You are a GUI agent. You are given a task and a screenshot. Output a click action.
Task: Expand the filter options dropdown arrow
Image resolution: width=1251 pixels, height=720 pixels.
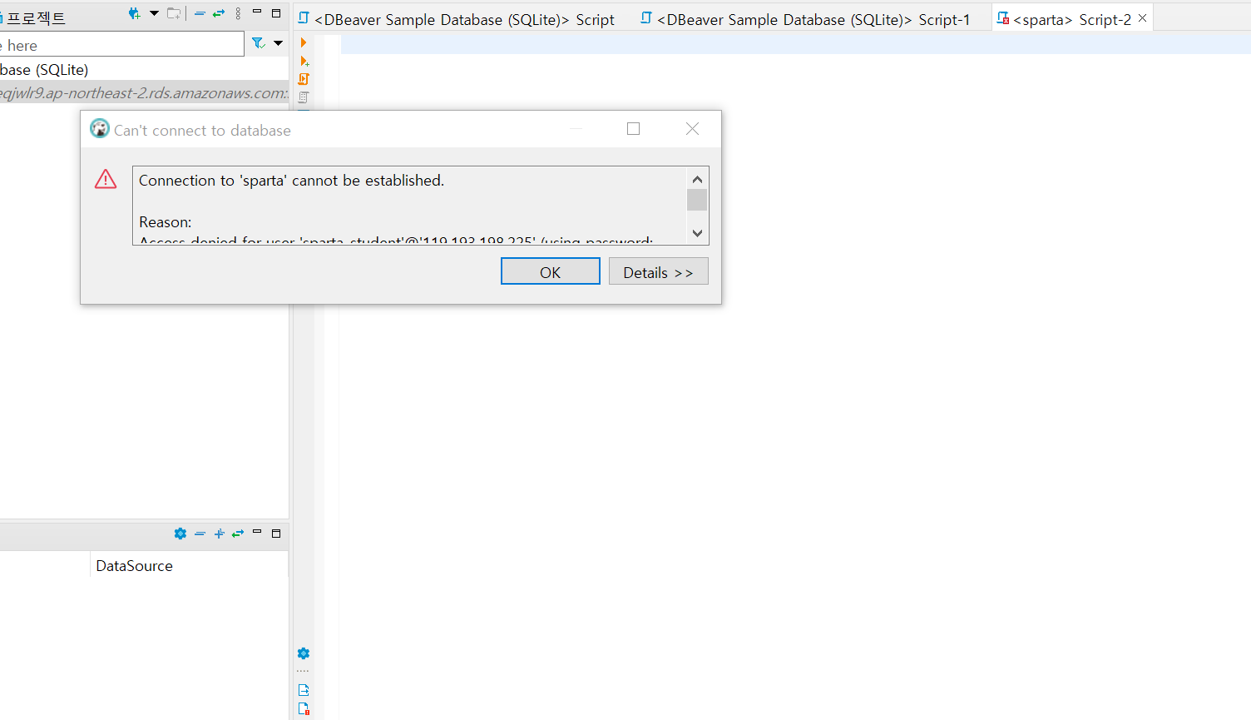[x=278, y=43]
